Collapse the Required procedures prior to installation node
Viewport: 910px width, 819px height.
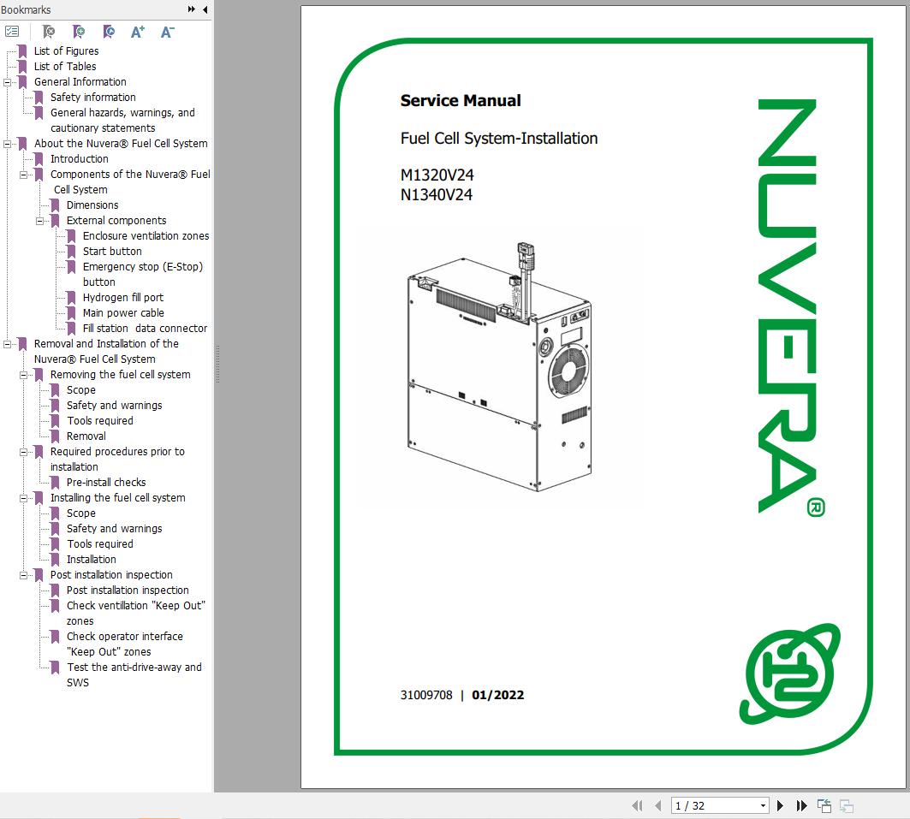pos(23,452)
